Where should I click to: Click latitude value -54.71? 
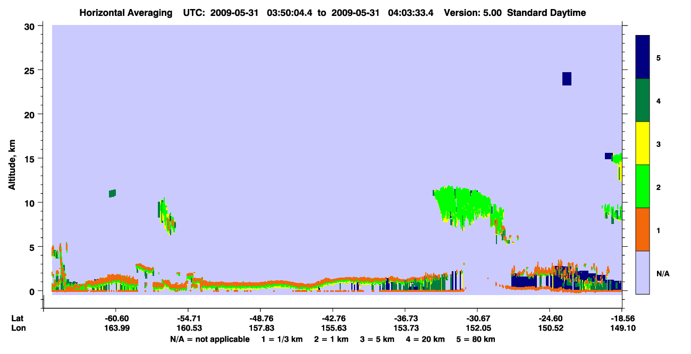coord(188,318)
